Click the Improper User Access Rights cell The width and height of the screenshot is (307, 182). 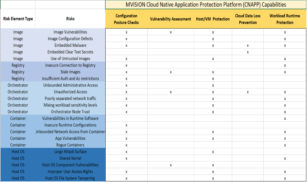pyautogui.click(x=70, y=171)
